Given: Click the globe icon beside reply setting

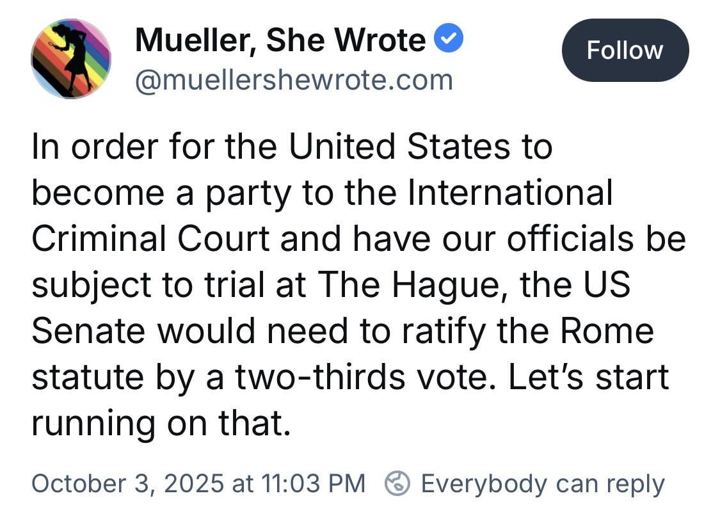Looking at the screenshot, I should click(397, 483).
